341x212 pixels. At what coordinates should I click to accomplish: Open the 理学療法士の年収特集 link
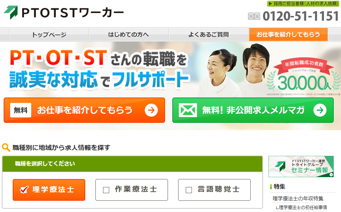[298, 199]
